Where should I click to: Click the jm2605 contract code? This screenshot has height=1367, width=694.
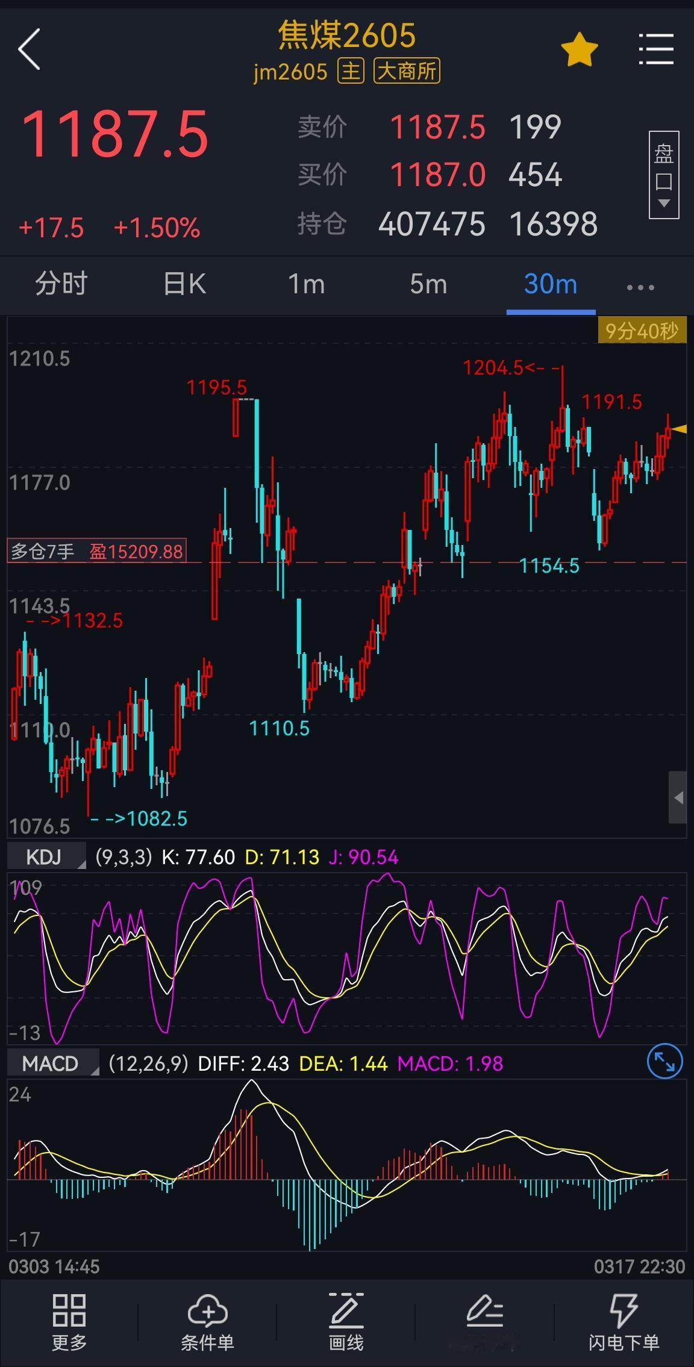click(x=290, y=72)
